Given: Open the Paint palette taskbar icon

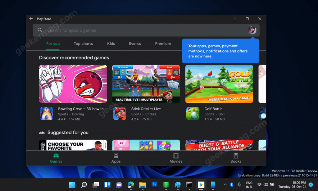Looking at the screenshot, I should coord(178,185).
